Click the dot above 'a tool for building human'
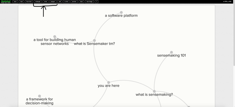Screen dimensions: 235x107 (x=55, y=37)
